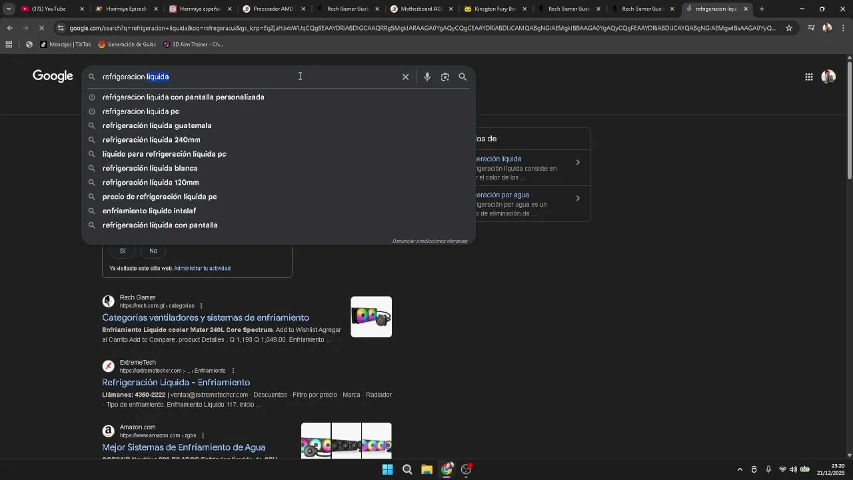Close the refrigeracion liquida tab
This screenshot has width=853, height=480.
(x=746, y=9)
